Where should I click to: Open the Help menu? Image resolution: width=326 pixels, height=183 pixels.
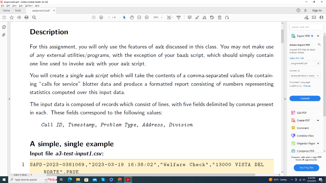pyautogui.click(x=37, y=6)
